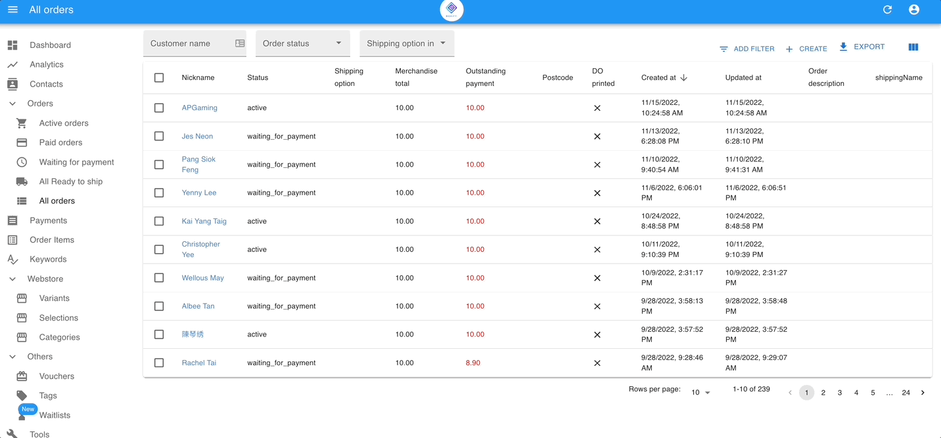Click the Active orders cart icon
Viewport: 941px width, 438px height.
point(22,123)
